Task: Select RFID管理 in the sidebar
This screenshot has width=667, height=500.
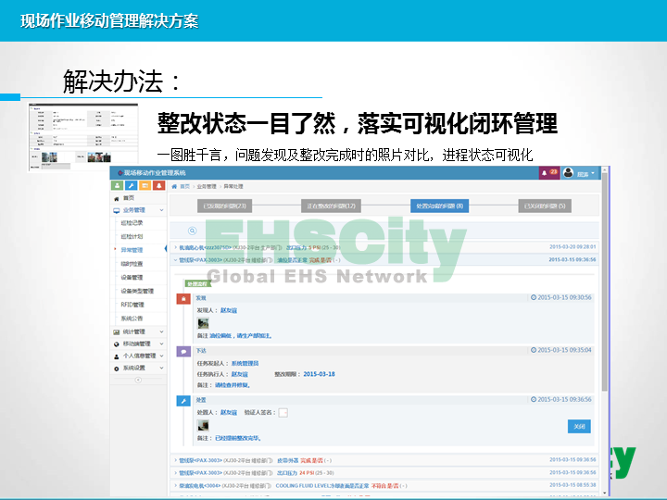Action: coord(132,304)
